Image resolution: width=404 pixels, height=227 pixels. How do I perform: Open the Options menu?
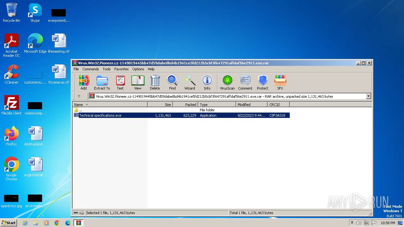[138, 69]
